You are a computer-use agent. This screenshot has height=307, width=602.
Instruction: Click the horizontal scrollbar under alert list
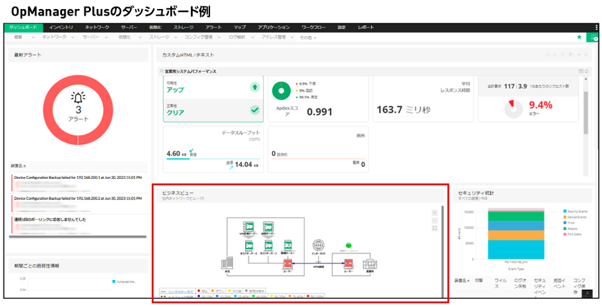[77, 236]
